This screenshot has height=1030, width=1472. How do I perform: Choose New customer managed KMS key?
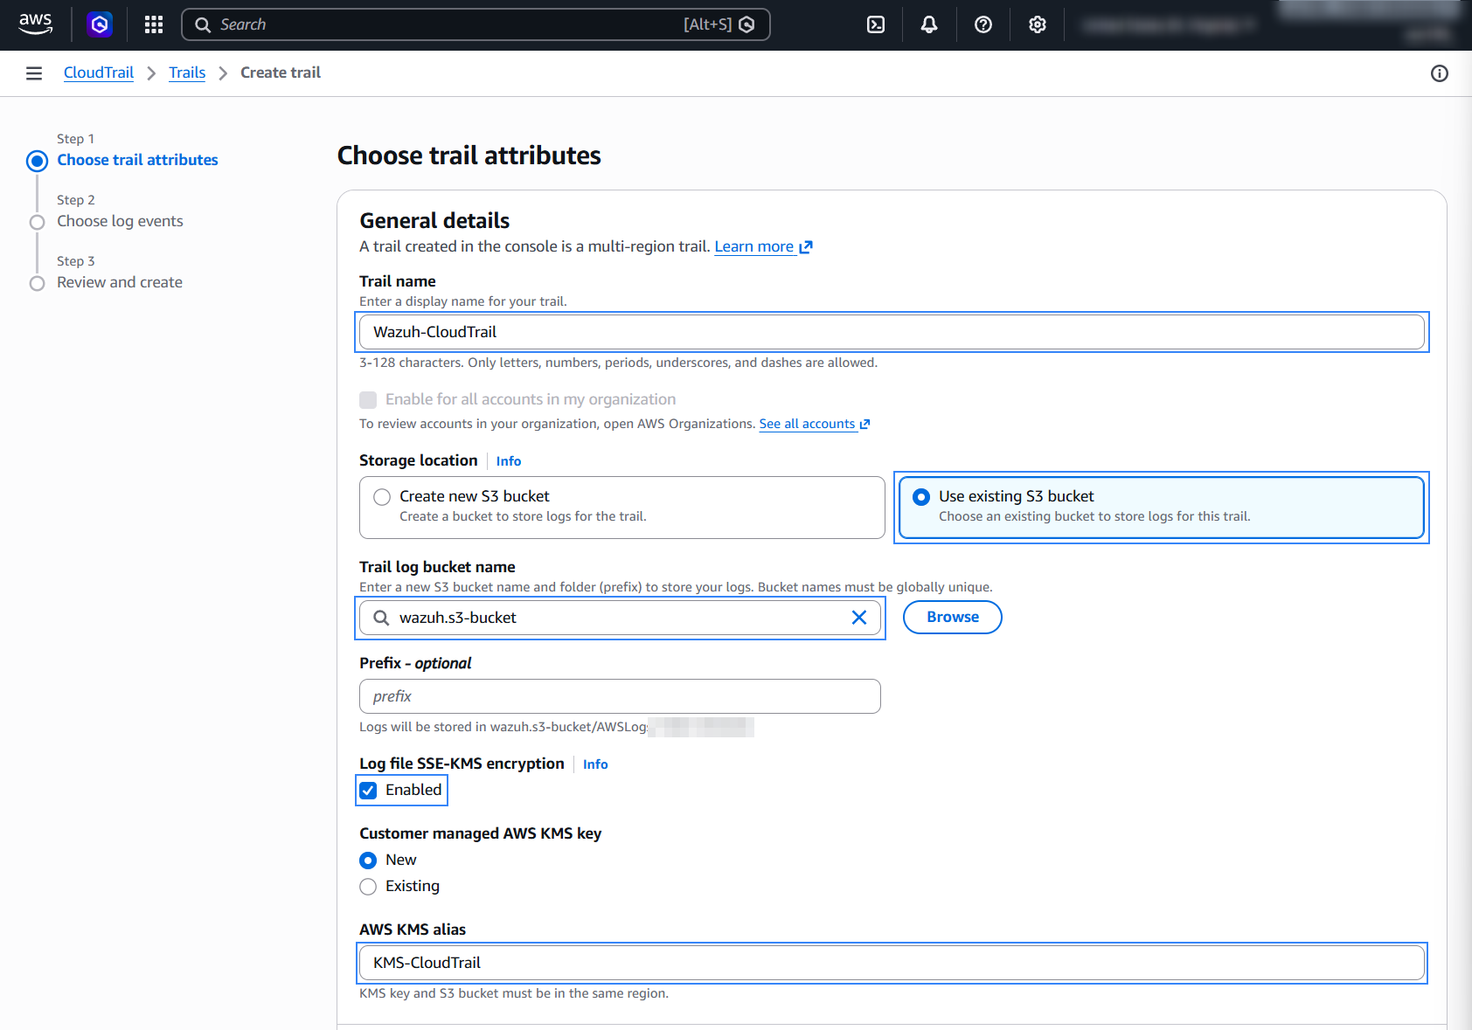[369, 861]
